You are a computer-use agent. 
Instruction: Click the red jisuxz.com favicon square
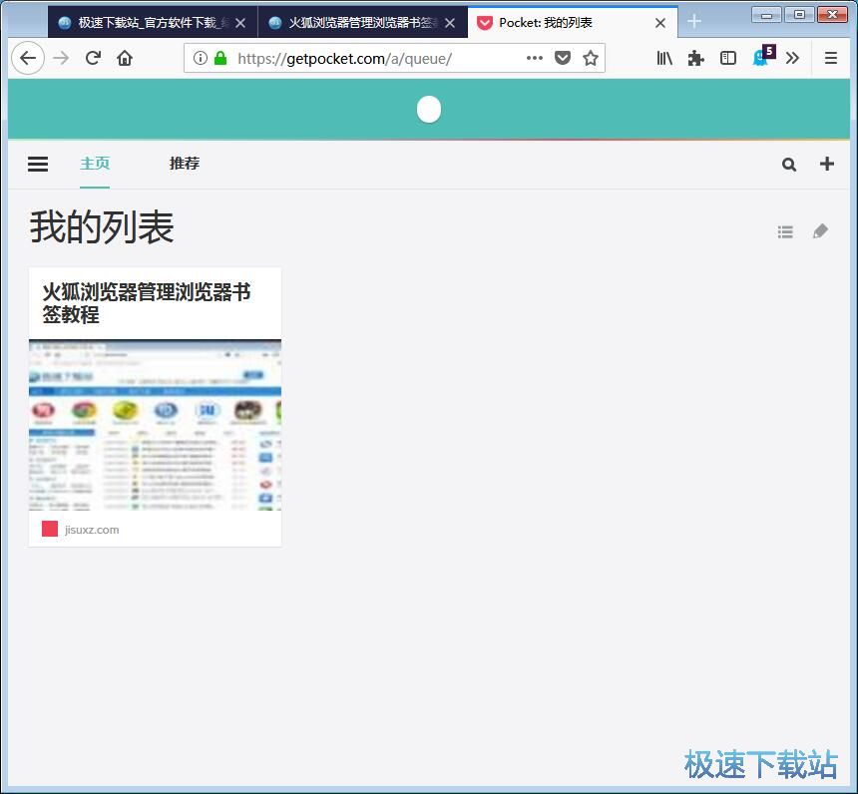(x=50, y=529)
